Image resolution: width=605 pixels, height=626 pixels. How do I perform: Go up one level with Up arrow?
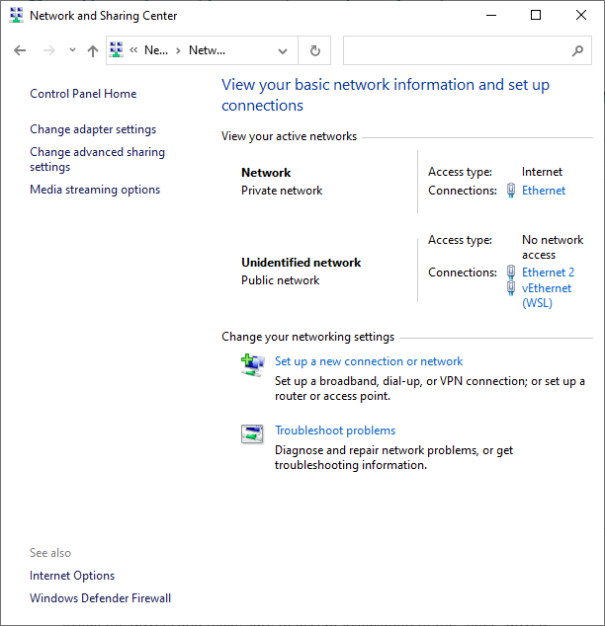[93, 50]
